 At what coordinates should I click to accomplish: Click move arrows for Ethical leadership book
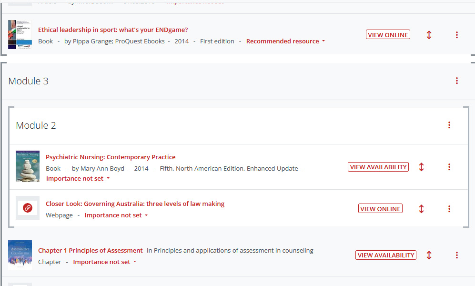(x=429, y=35)
